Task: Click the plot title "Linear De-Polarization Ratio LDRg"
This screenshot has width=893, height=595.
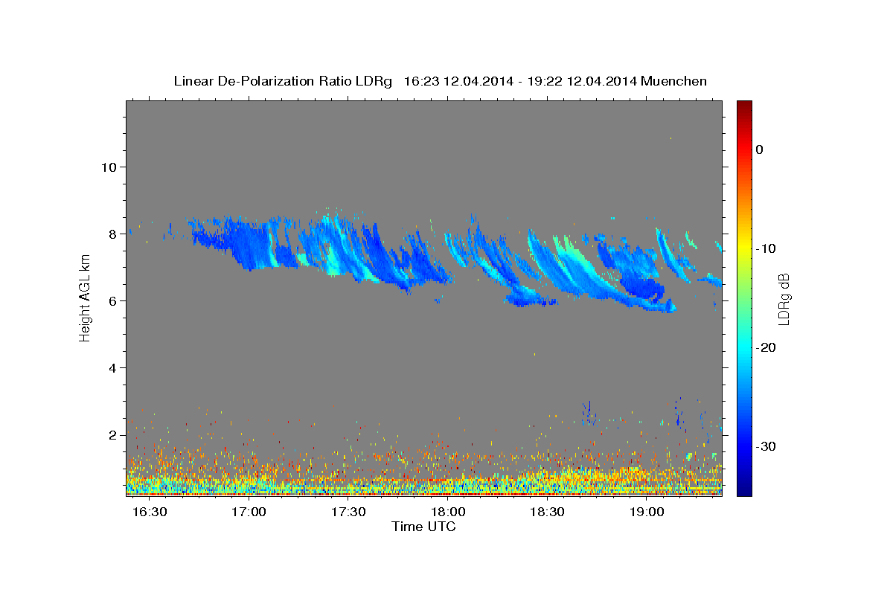Action: 282,81
